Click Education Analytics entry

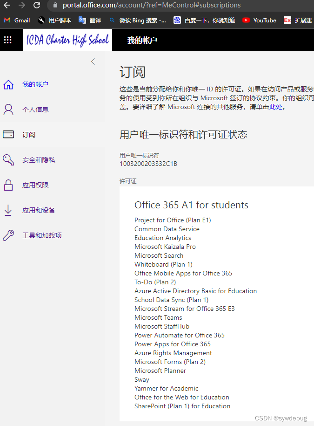(163, 238)
